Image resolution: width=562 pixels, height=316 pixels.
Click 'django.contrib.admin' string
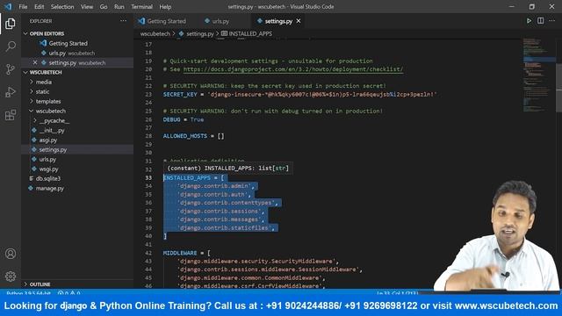tap(214, 186)
